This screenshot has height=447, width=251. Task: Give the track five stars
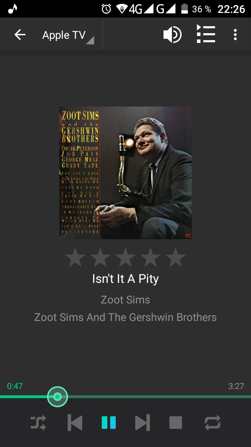pos(176,257)
